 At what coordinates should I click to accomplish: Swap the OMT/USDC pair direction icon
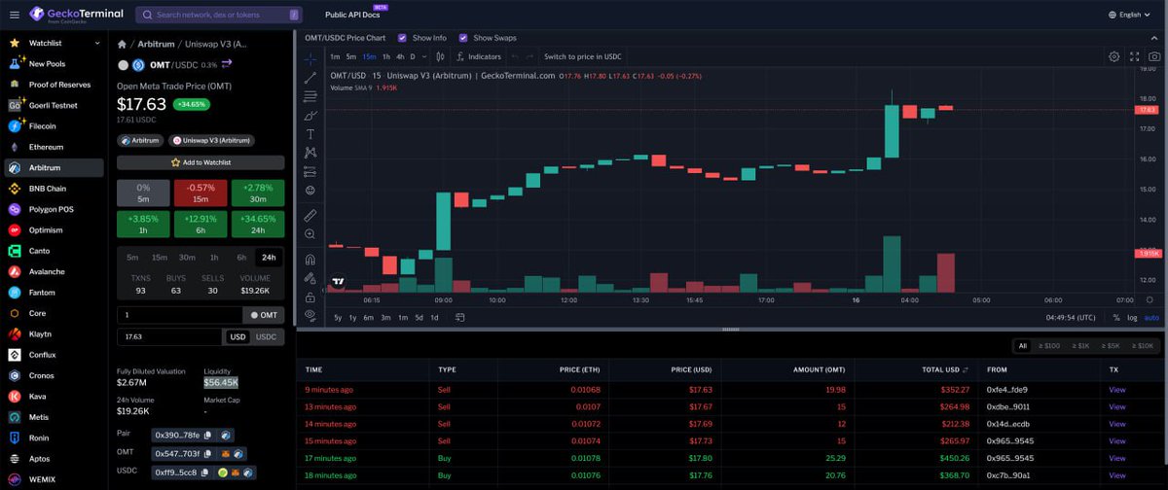pos(227,64)
